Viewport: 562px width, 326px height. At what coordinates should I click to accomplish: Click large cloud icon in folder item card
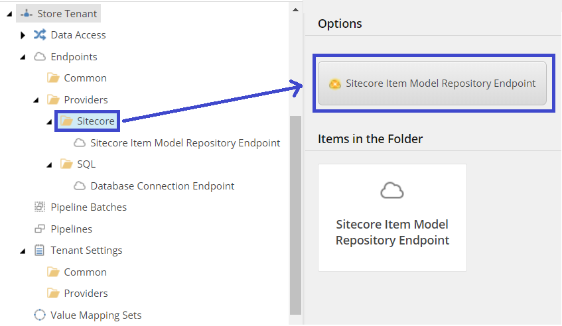tap(392, 190)
